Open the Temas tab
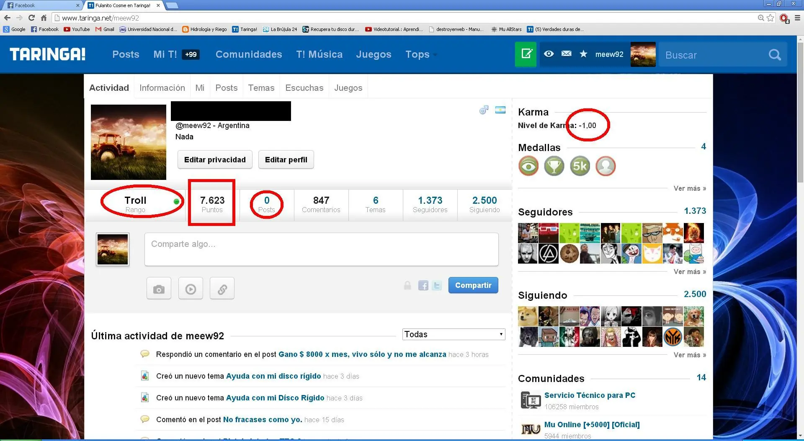Viewport: 804px width, 441px height. point(261,88)
